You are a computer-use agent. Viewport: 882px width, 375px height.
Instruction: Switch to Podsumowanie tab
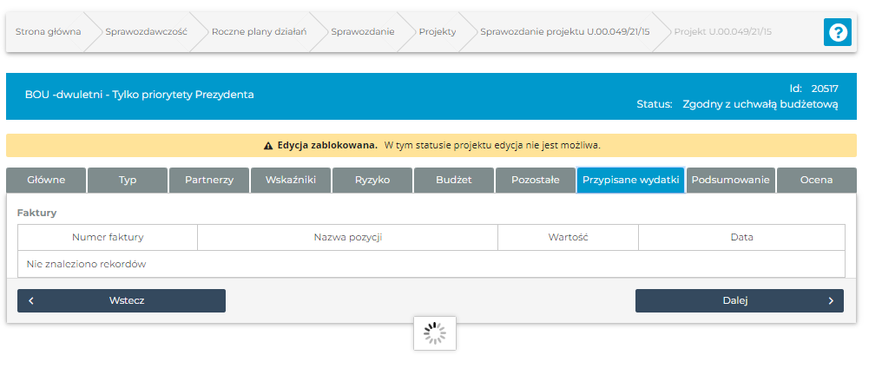(730, 180)
